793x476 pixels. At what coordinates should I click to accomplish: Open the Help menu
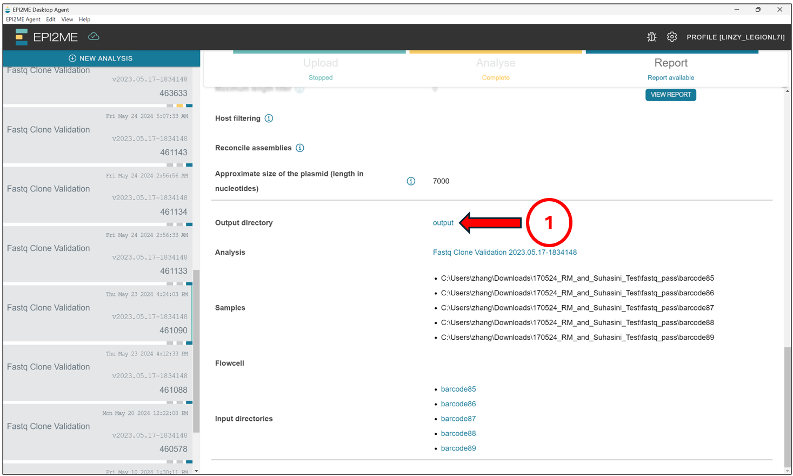84,19
